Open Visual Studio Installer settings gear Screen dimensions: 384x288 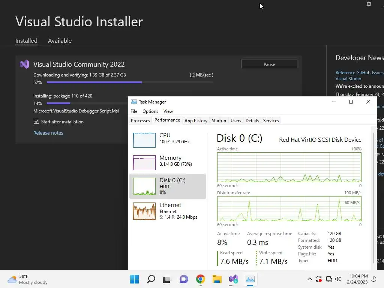369,4
